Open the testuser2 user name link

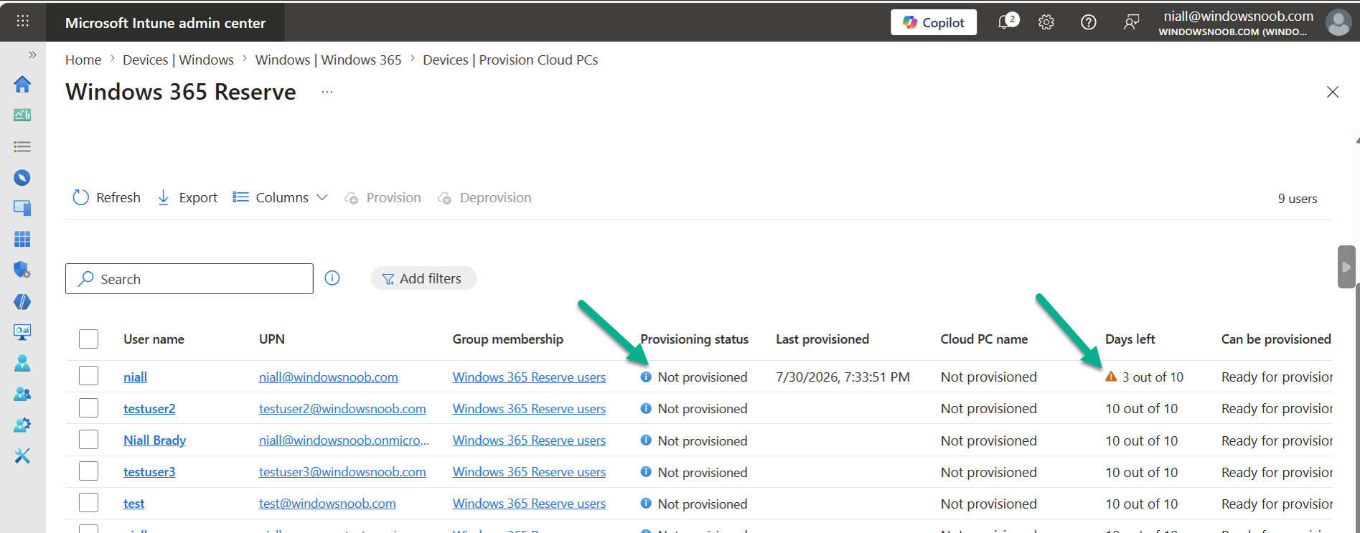(x=149, y=408)
